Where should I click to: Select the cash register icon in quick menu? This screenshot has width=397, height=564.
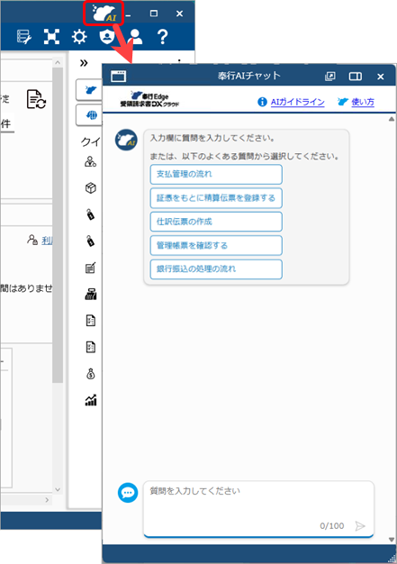[91, 295]
